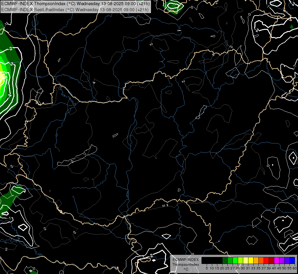Pick the yellow-green 29-30 legend swatch

coord(240,260)
